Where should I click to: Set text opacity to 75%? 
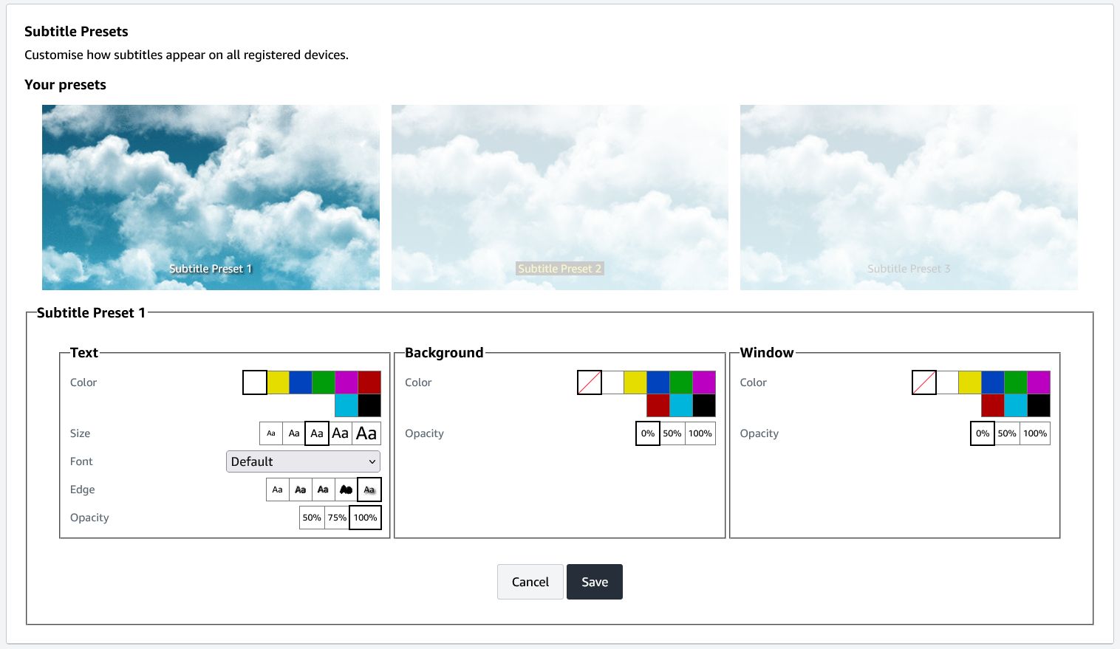337,518
